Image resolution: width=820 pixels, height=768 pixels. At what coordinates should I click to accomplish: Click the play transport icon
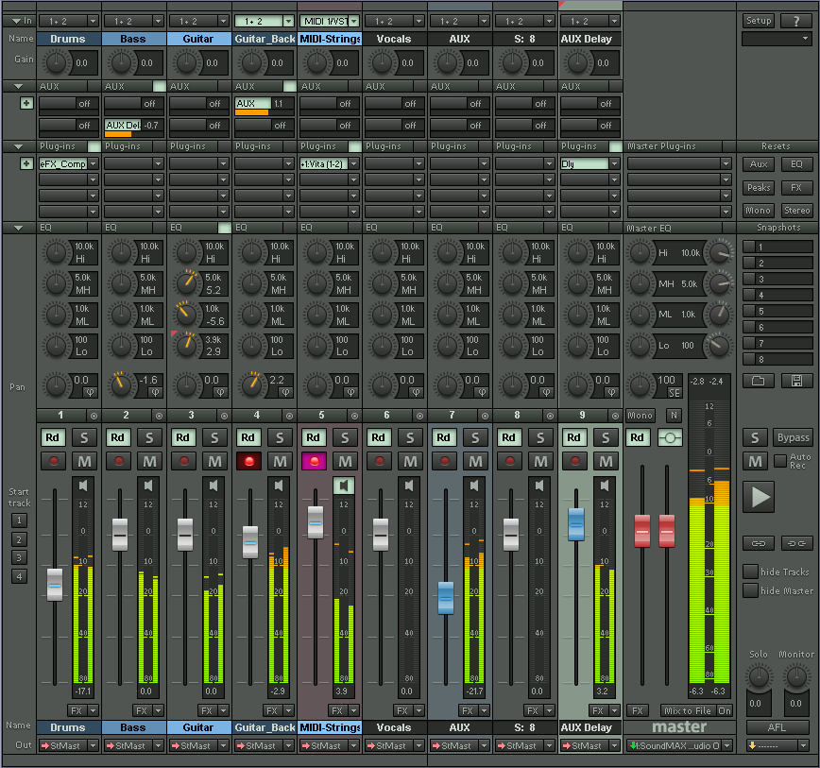(759, 497)
